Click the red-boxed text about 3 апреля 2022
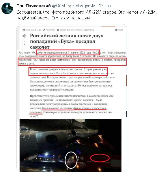Image resolution: width=159 pixels, height=173 pixels. click(x=68, y=52)
